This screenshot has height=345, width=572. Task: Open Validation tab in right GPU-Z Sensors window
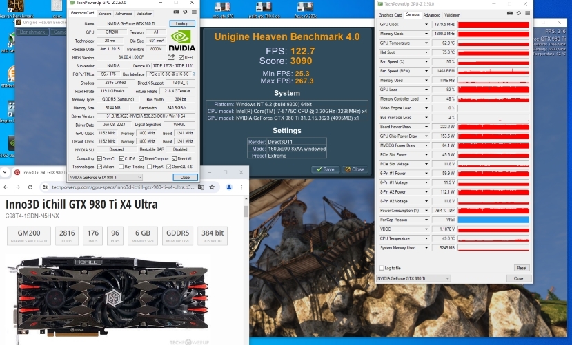453,15
